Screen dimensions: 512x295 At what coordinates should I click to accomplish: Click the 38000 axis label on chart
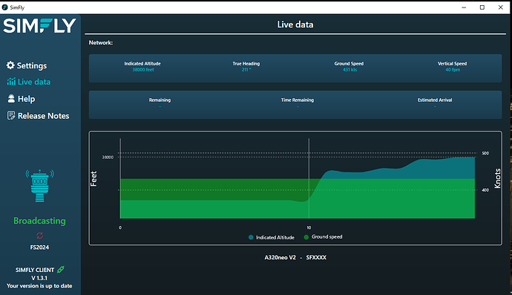click(x=108, y=158)
